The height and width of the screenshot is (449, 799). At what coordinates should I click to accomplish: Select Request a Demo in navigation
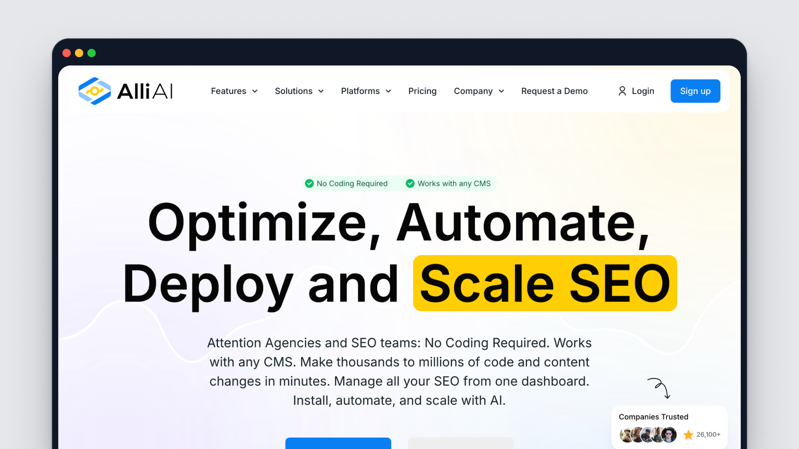tap(555, 91)
